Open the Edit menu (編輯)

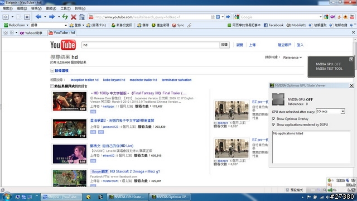click(22, 8)
